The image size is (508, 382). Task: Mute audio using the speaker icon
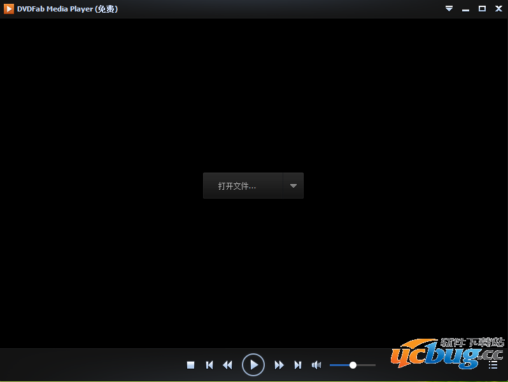[x=316, y=365]
